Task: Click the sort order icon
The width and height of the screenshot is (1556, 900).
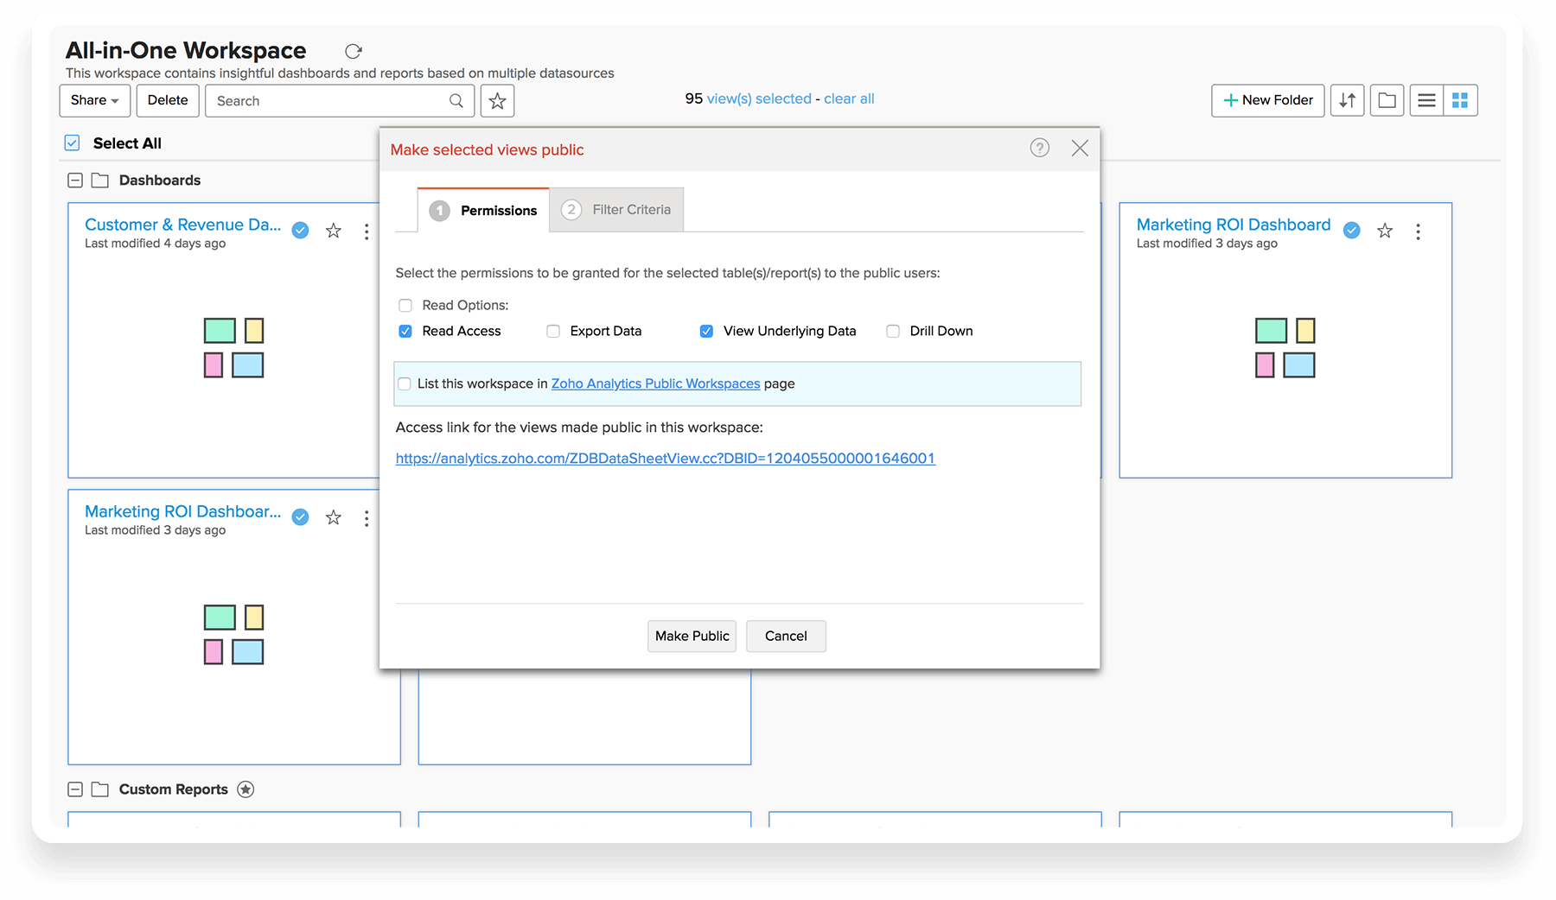Action: point(1347,100)
